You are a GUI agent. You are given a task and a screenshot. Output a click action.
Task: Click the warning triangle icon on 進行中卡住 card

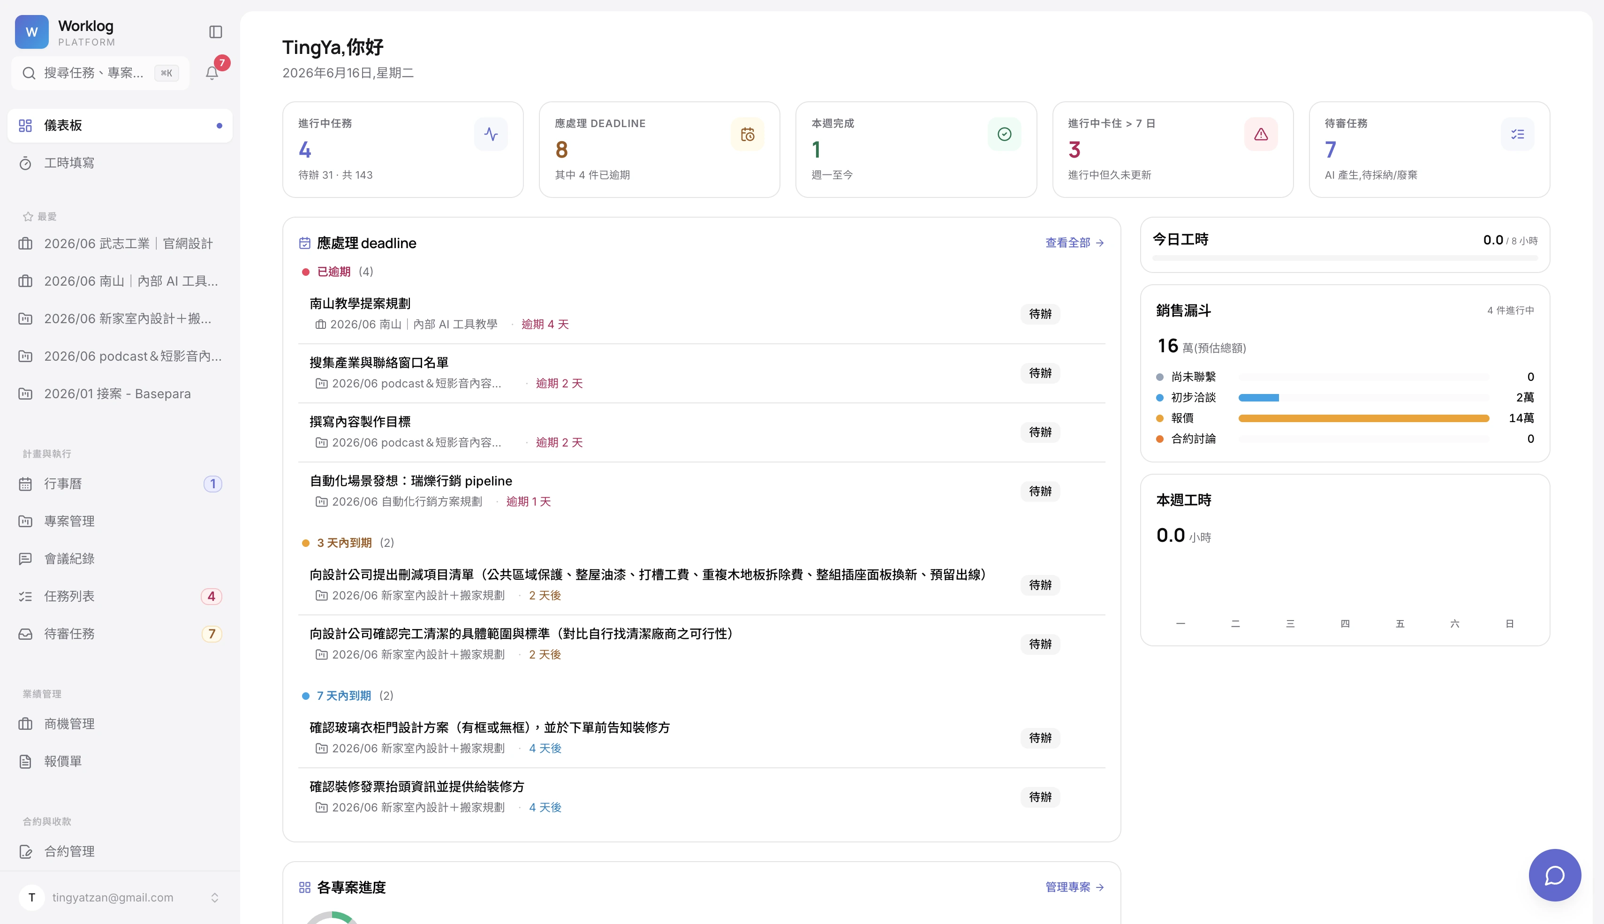1261,134
